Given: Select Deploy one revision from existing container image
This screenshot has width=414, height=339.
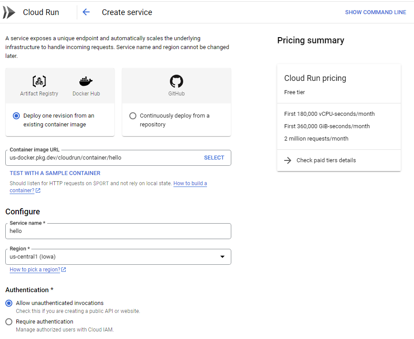Looking at the screenshot, I should pos(16,116).
